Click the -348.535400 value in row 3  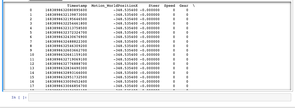point(126,24)
